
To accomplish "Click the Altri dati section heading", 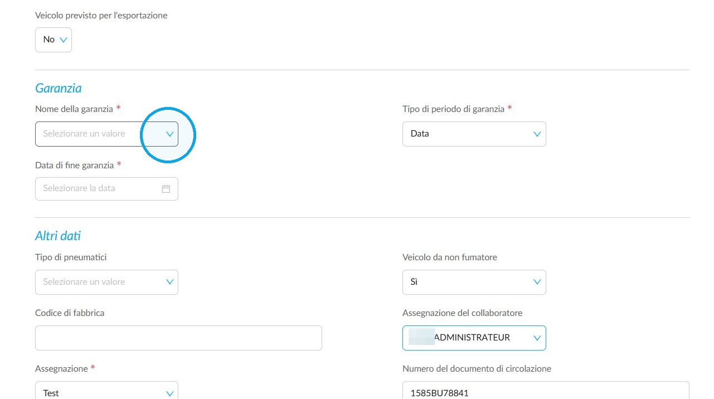I will click(x=58, y=236).
